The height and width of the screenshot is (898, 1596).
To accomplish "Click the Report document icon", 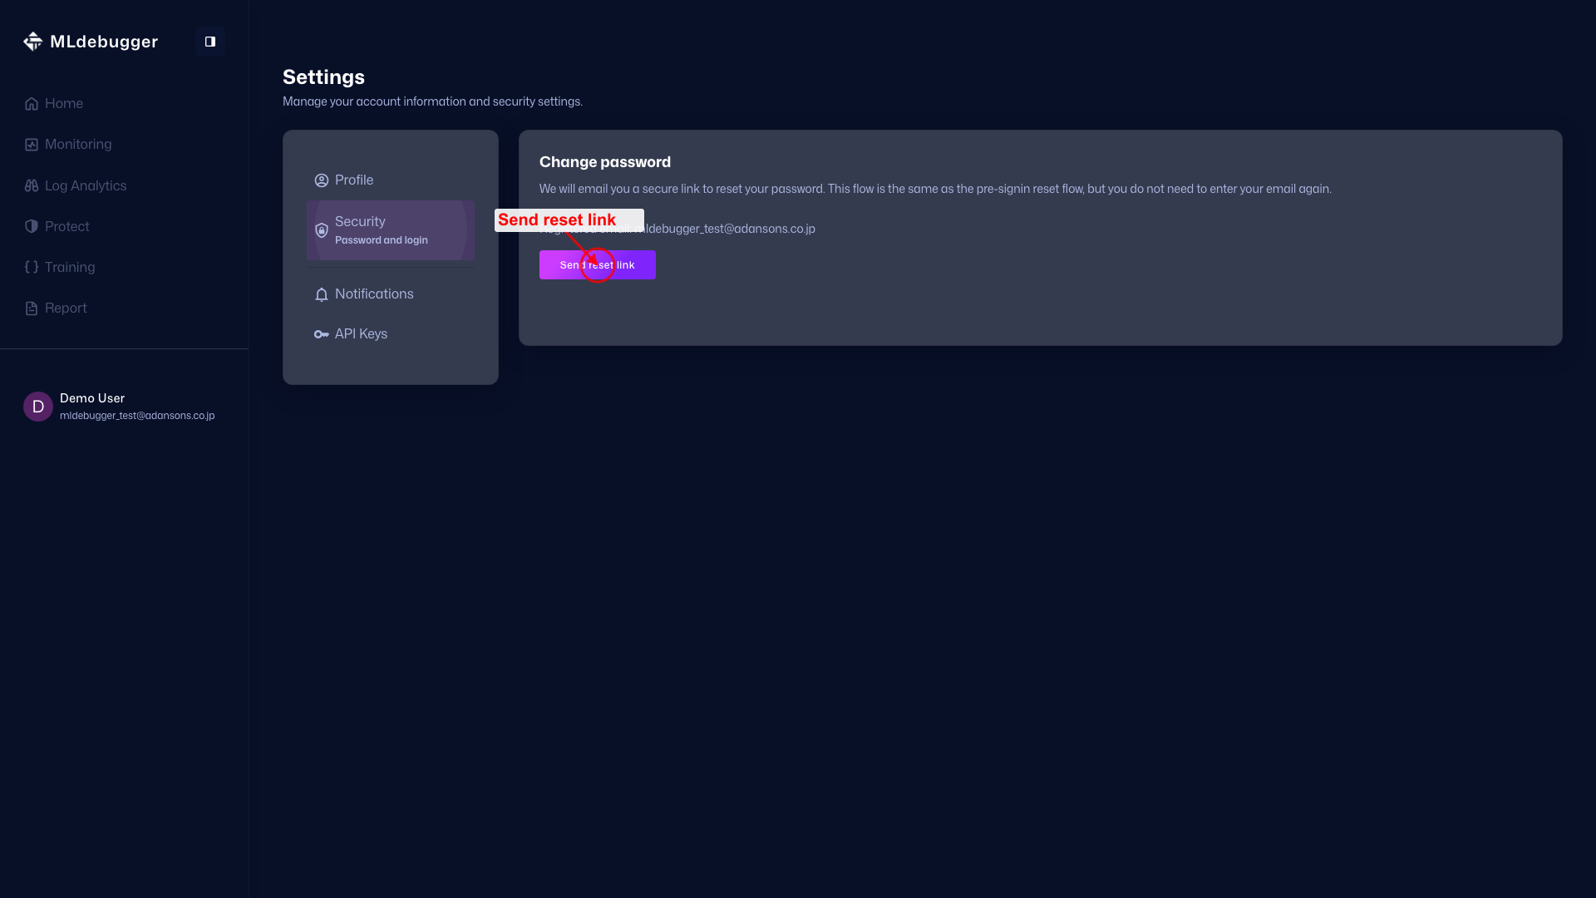I will click(32, 308).
